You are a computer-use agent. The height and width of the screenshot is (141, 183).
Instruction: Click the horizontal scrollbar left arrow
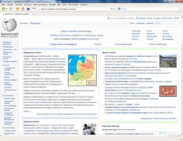tap(1, 136)
